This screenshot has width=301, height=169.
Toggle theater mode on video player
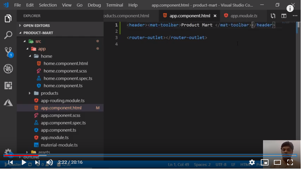coord(277,162)
